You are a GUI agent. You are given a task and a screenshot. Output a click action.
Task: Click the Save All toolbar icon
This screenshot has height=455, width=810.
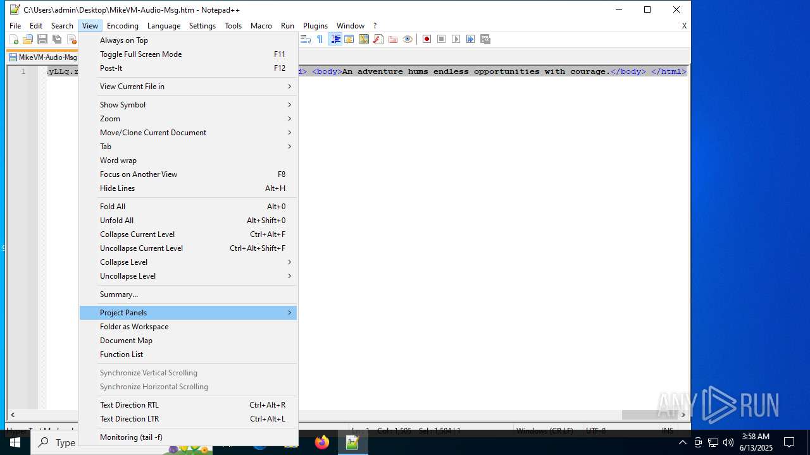point(57,39)
